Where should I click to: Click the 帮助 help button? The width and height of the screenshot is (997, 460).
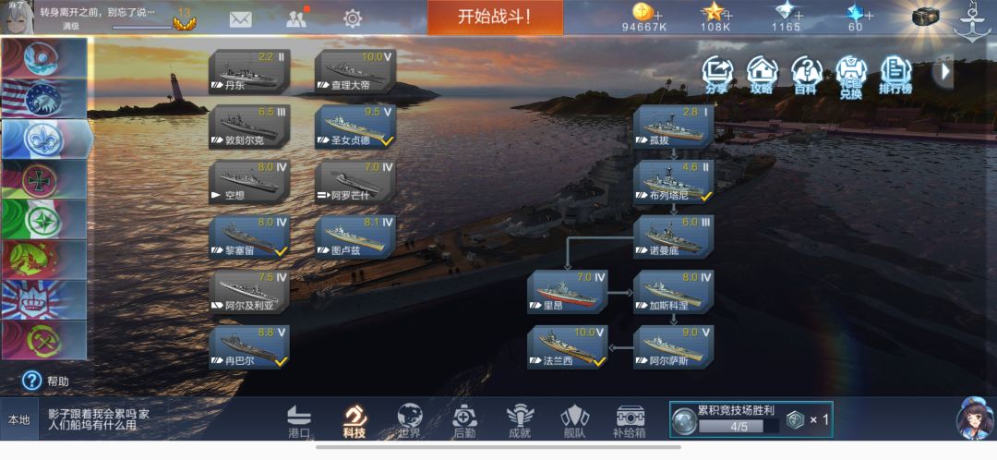(46, 381)
